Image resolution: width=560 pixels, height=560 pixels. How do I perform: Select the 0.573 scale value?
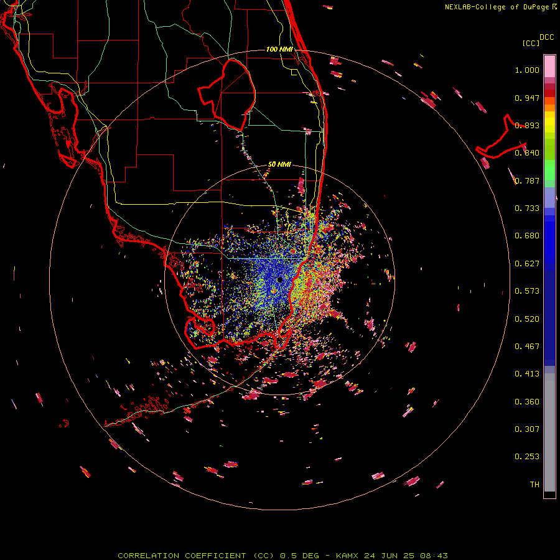coord(527,291)
